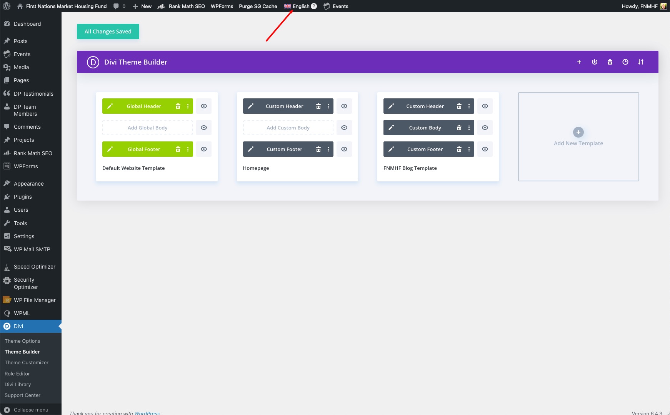Click Add Global Body placeholder

(148, 128)
